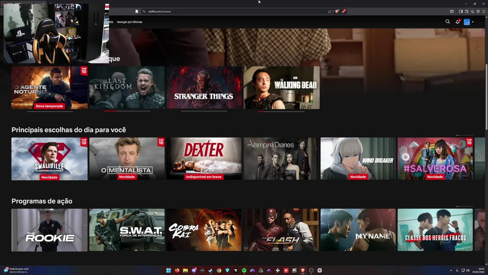This screenshot has width=488, height=275.
Task: Open The Rookie title card
Action: 49,230
